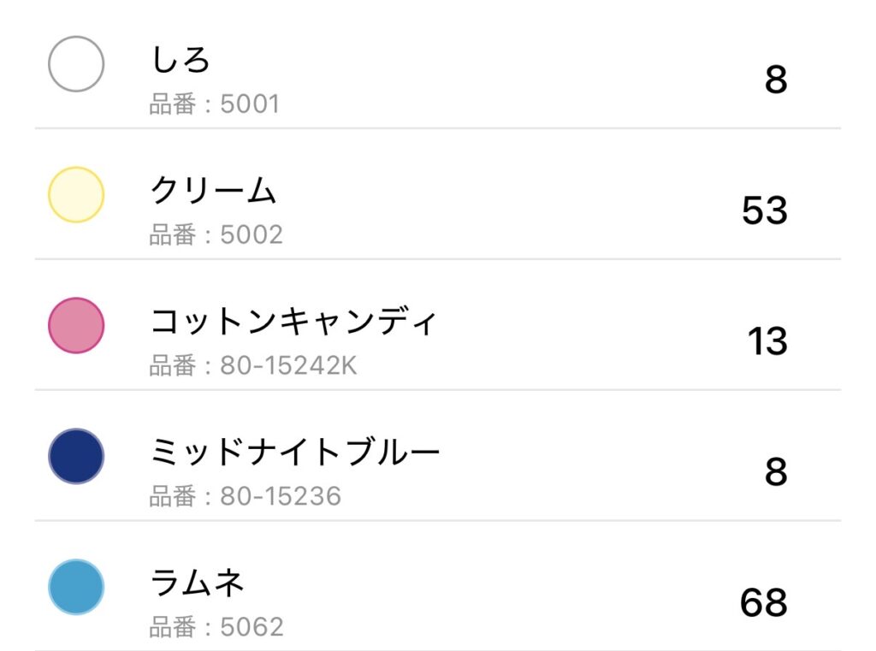Select the quantity 13 for コットンキャンディ
Screen dimensions: 876x651
tap(766, 341)
